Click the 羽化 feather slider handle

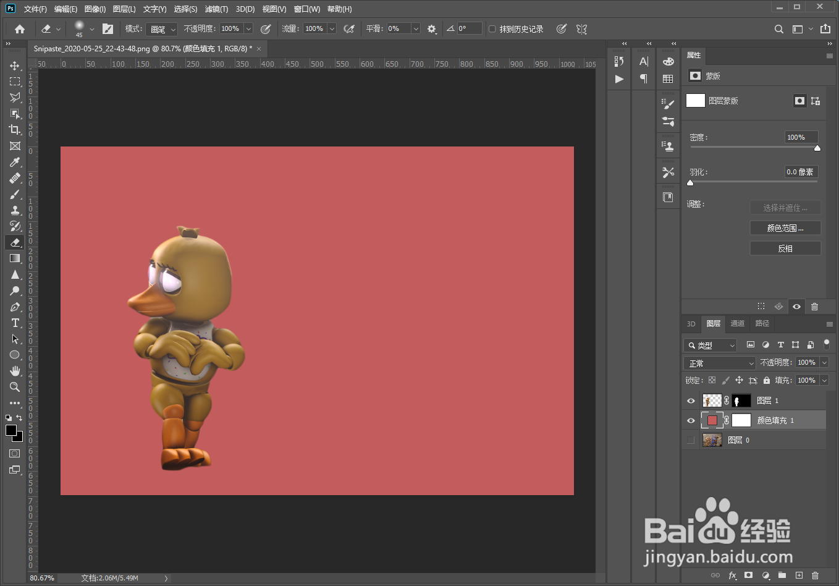click(x=690, y=182)
